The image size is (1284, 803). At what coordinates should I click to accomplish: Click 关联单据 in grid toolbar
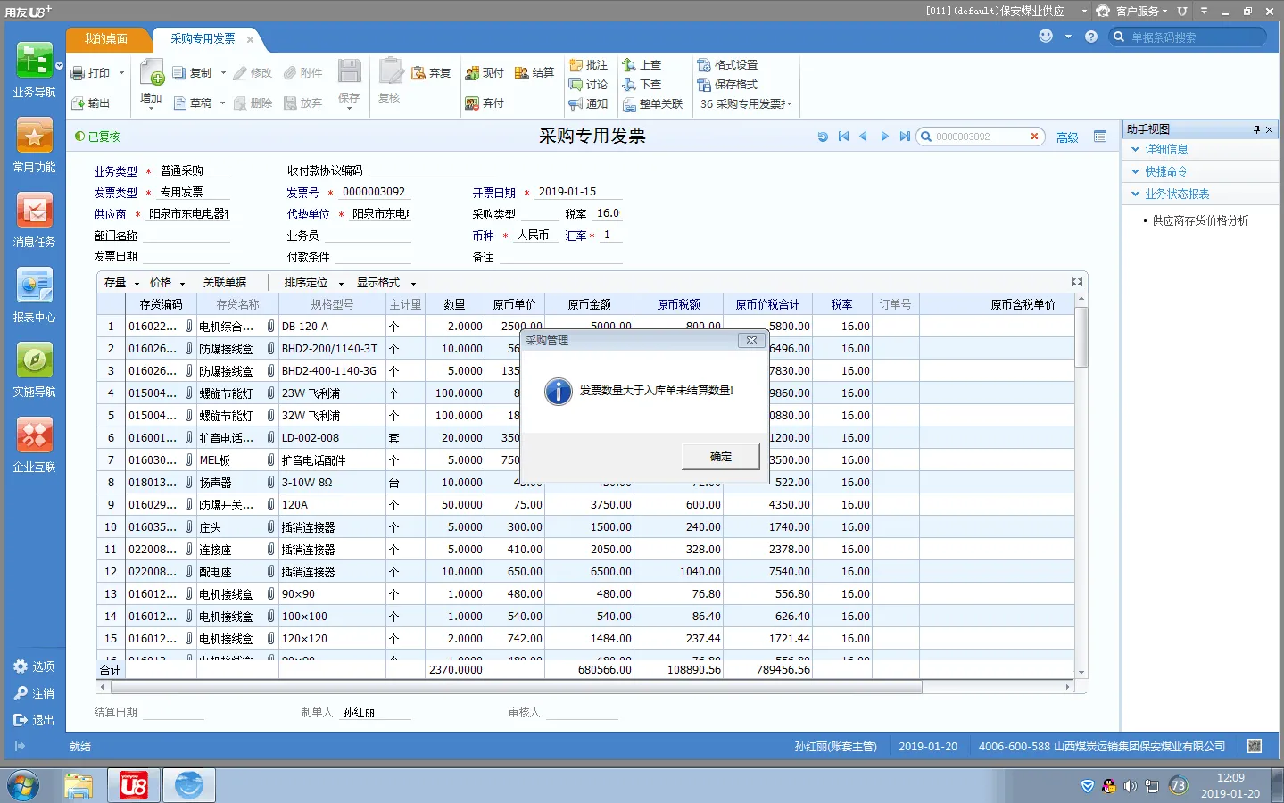[x=225, y=283]
